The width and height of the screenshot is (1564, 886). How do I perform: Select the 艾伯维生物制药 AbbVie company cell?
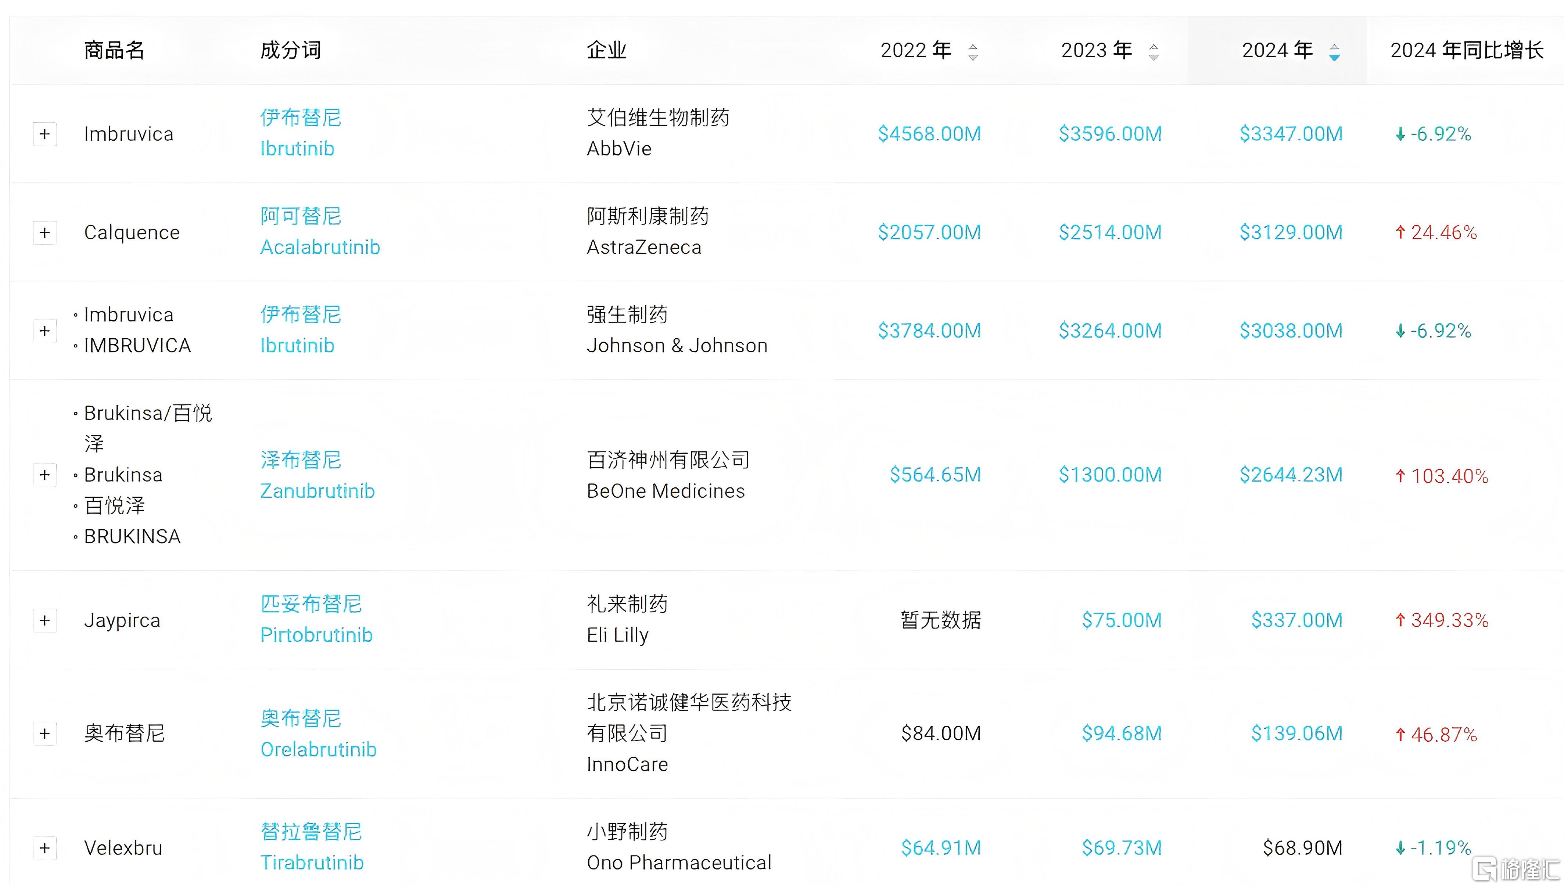(x=658, y=133)
